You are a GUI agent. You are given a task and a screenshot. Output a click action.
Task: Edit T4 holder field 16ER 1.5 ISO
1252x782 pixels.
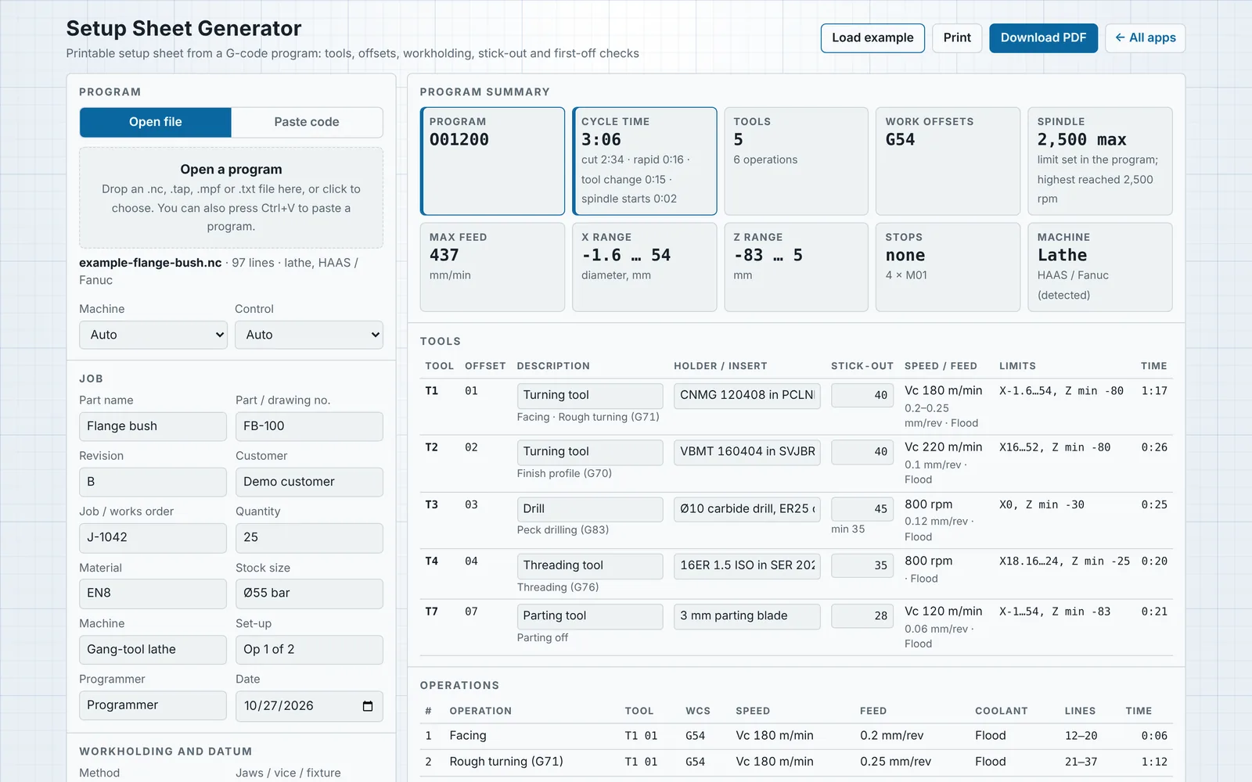(747, 565)
